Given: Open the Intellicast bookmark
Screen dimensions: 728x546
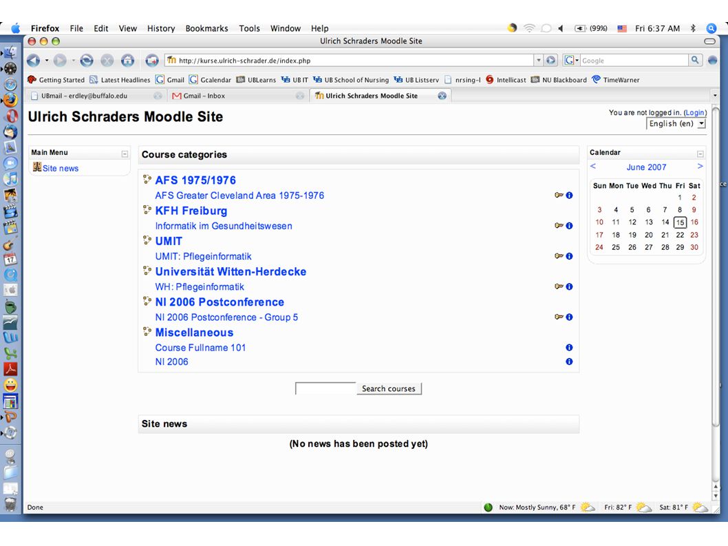Looking at the screenshot, I should [x=506, y=80].
